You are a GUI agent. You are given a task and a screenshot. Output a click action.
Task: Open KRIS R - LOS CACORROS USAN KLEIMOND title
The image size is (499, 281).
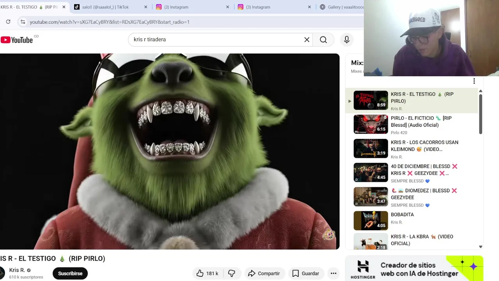pyautogui.click(x=425, y=146)
